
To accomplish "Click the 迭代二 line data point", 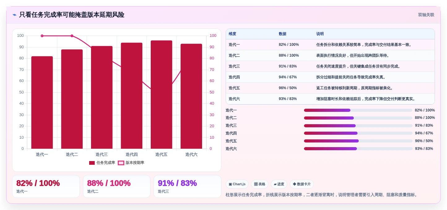I will point(72,36).
